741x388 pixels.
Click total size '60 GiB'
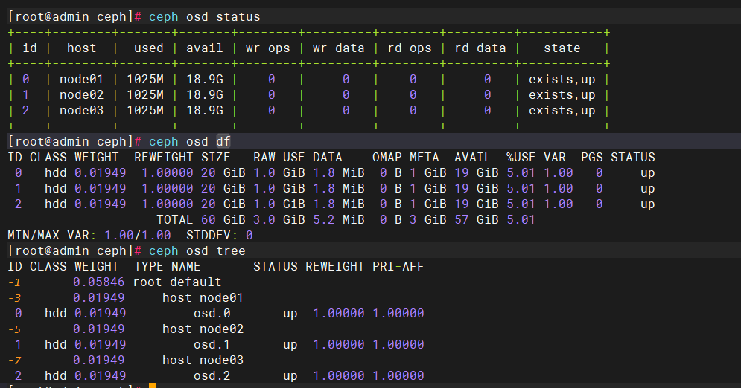tap(223, 220)
